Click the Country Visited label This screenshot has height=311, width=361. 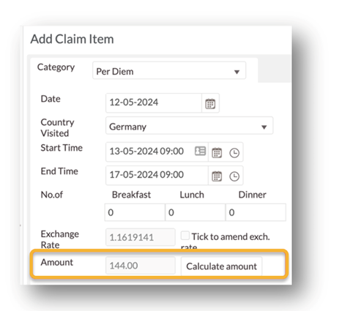57,127
